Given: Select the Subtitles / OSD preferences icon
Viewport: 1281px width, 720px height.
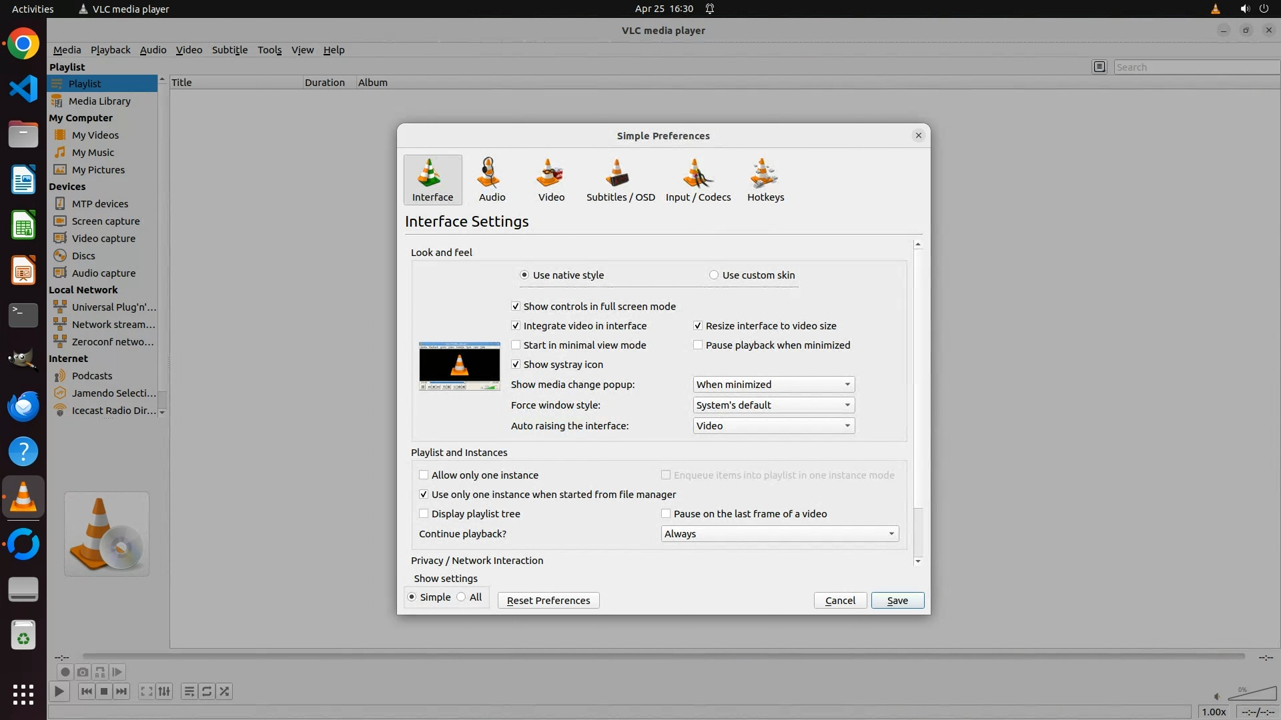Looking at the screenshot, I should point(620,179).
